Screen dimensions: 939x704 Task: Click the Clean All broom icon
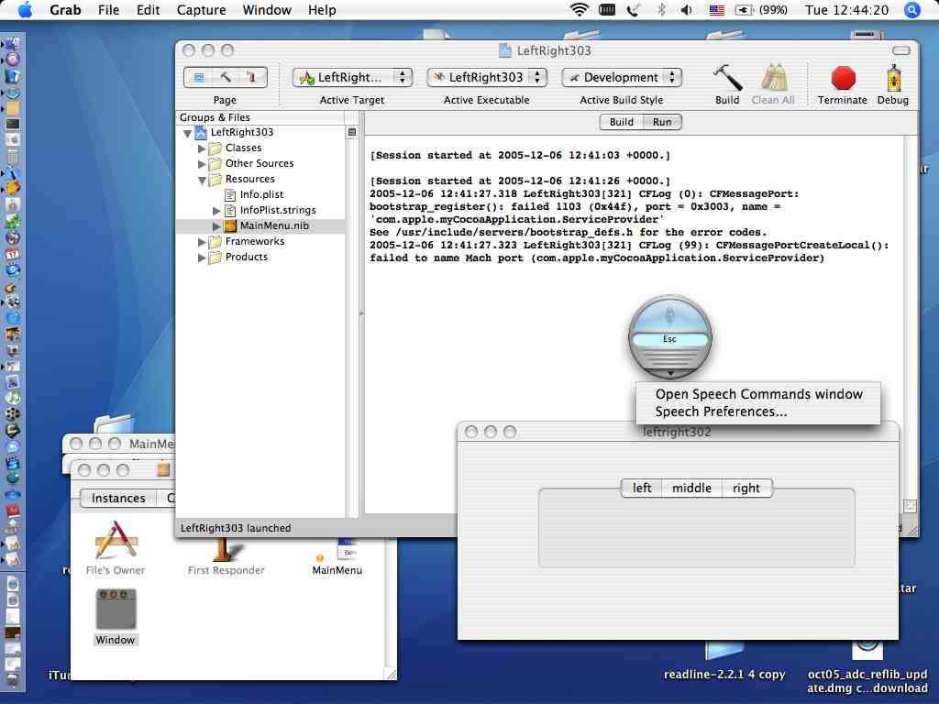[773, 79]
